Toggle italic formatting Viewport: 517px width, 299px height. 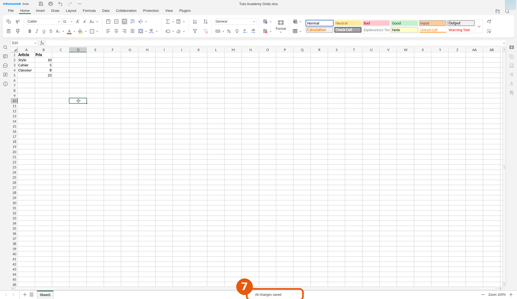coord(37,31)
